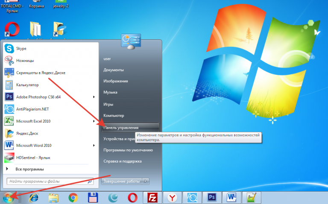Click the floppy disk taskbar icon
328x204 pixels.
click(93, 198)
